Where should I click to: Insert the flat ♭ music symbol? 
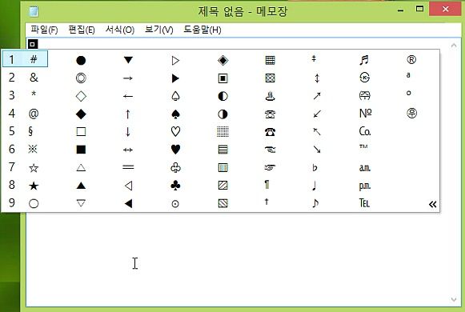(x=315, y=168)
